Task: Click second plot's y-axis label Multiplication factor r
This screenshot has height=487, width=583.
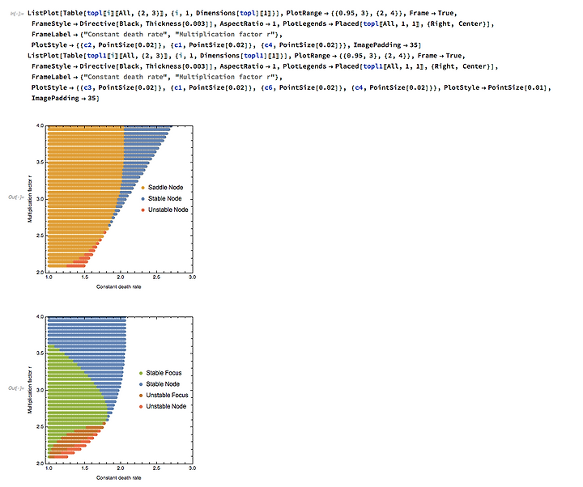Action: pyautogui.click(x=30, y=390)
